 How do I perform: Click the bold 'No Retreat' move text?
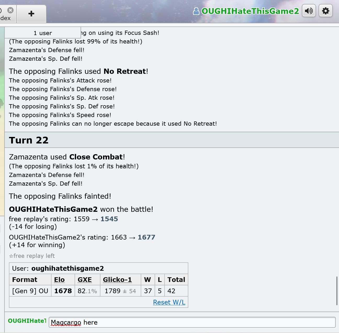(x=125, y=71)
